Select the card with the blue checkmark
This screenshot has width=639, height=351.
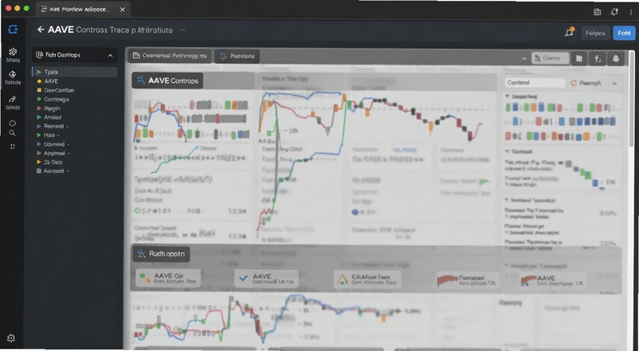(267, 278)
